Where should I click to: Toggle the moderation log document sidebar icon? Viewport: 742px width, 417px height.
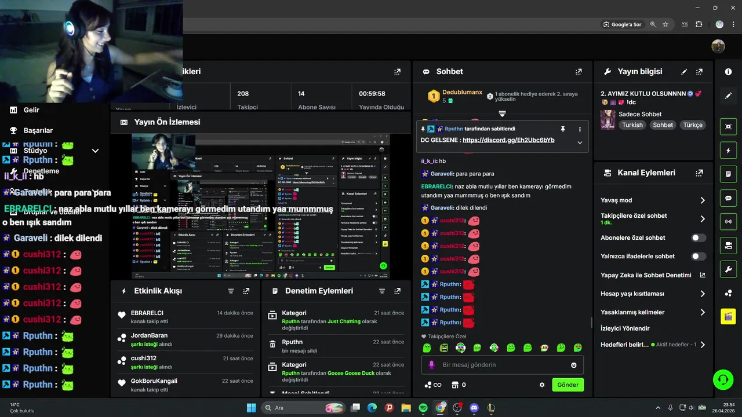[728, 174]
